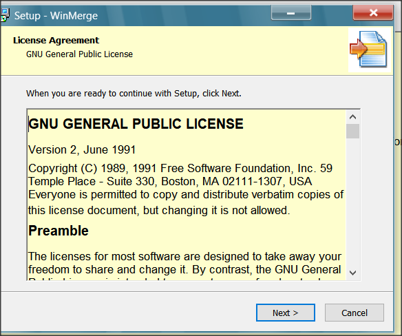Click the setup icon in title bar
402x336 pixels.
4,15
